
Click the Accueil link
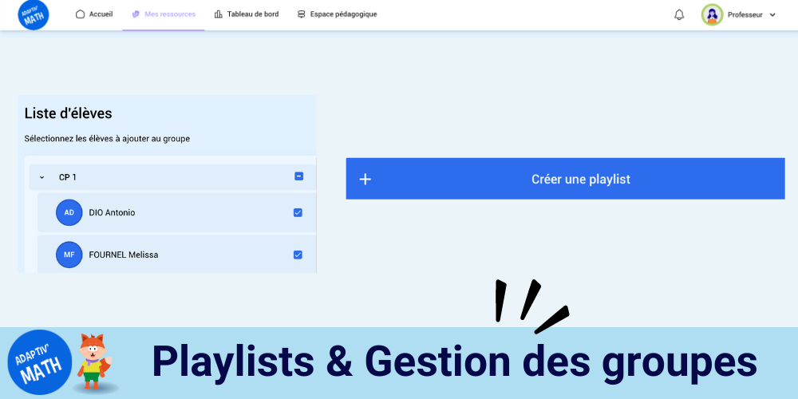pos(101,14)
